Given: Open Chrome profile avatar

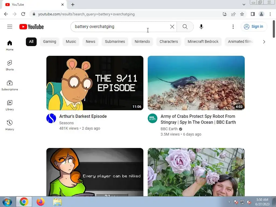Looking at the screenshot, I should [261, 14].
